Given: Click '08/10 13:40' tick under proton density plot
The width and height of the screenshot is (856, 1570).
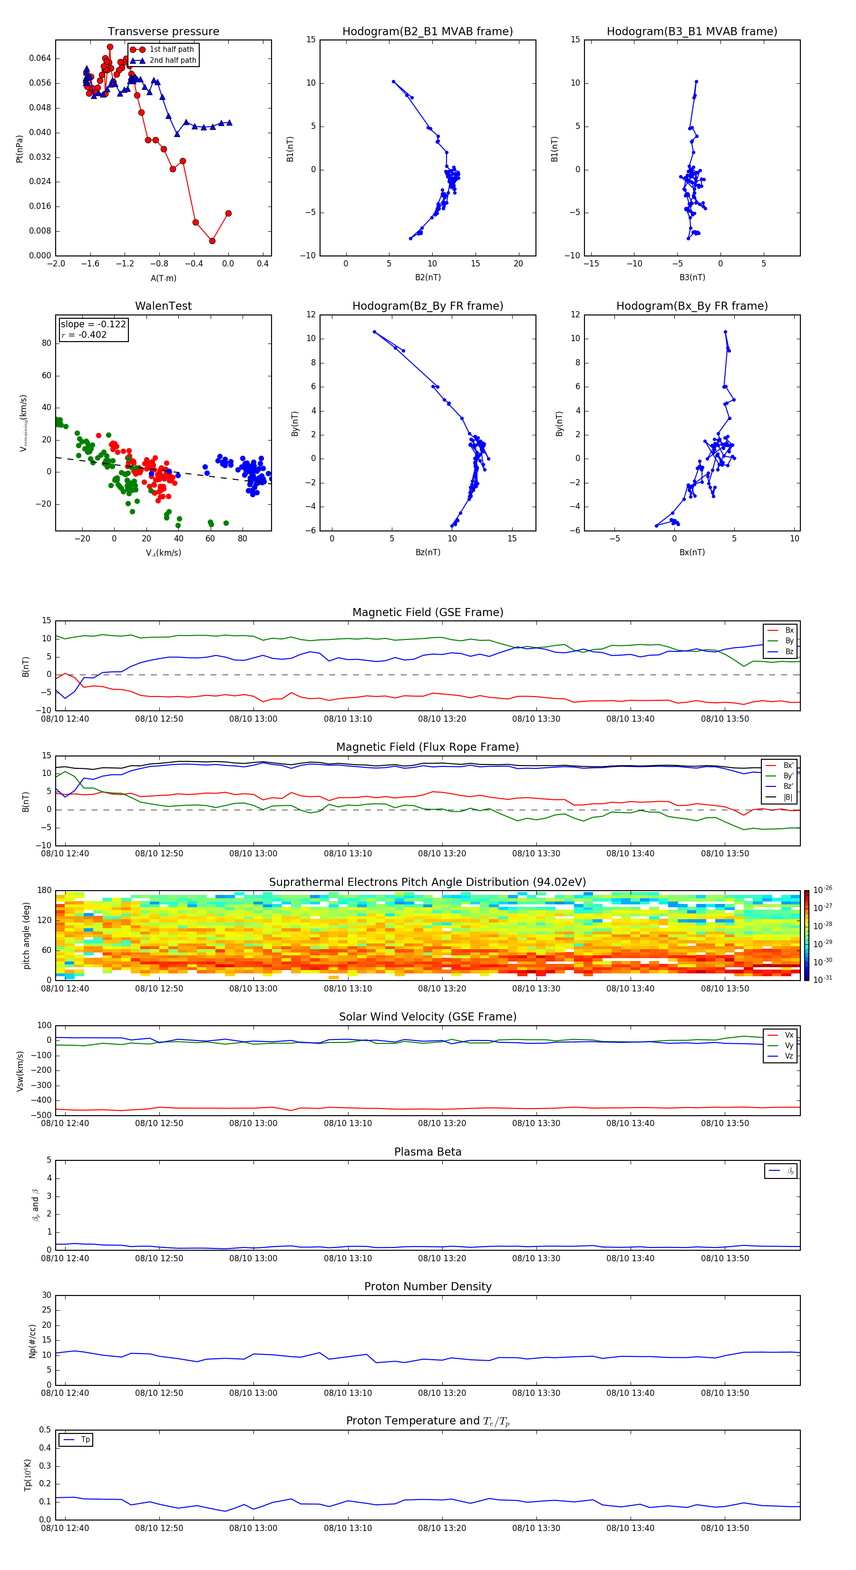Looking at the screenshot, I should click(631, 1393).
